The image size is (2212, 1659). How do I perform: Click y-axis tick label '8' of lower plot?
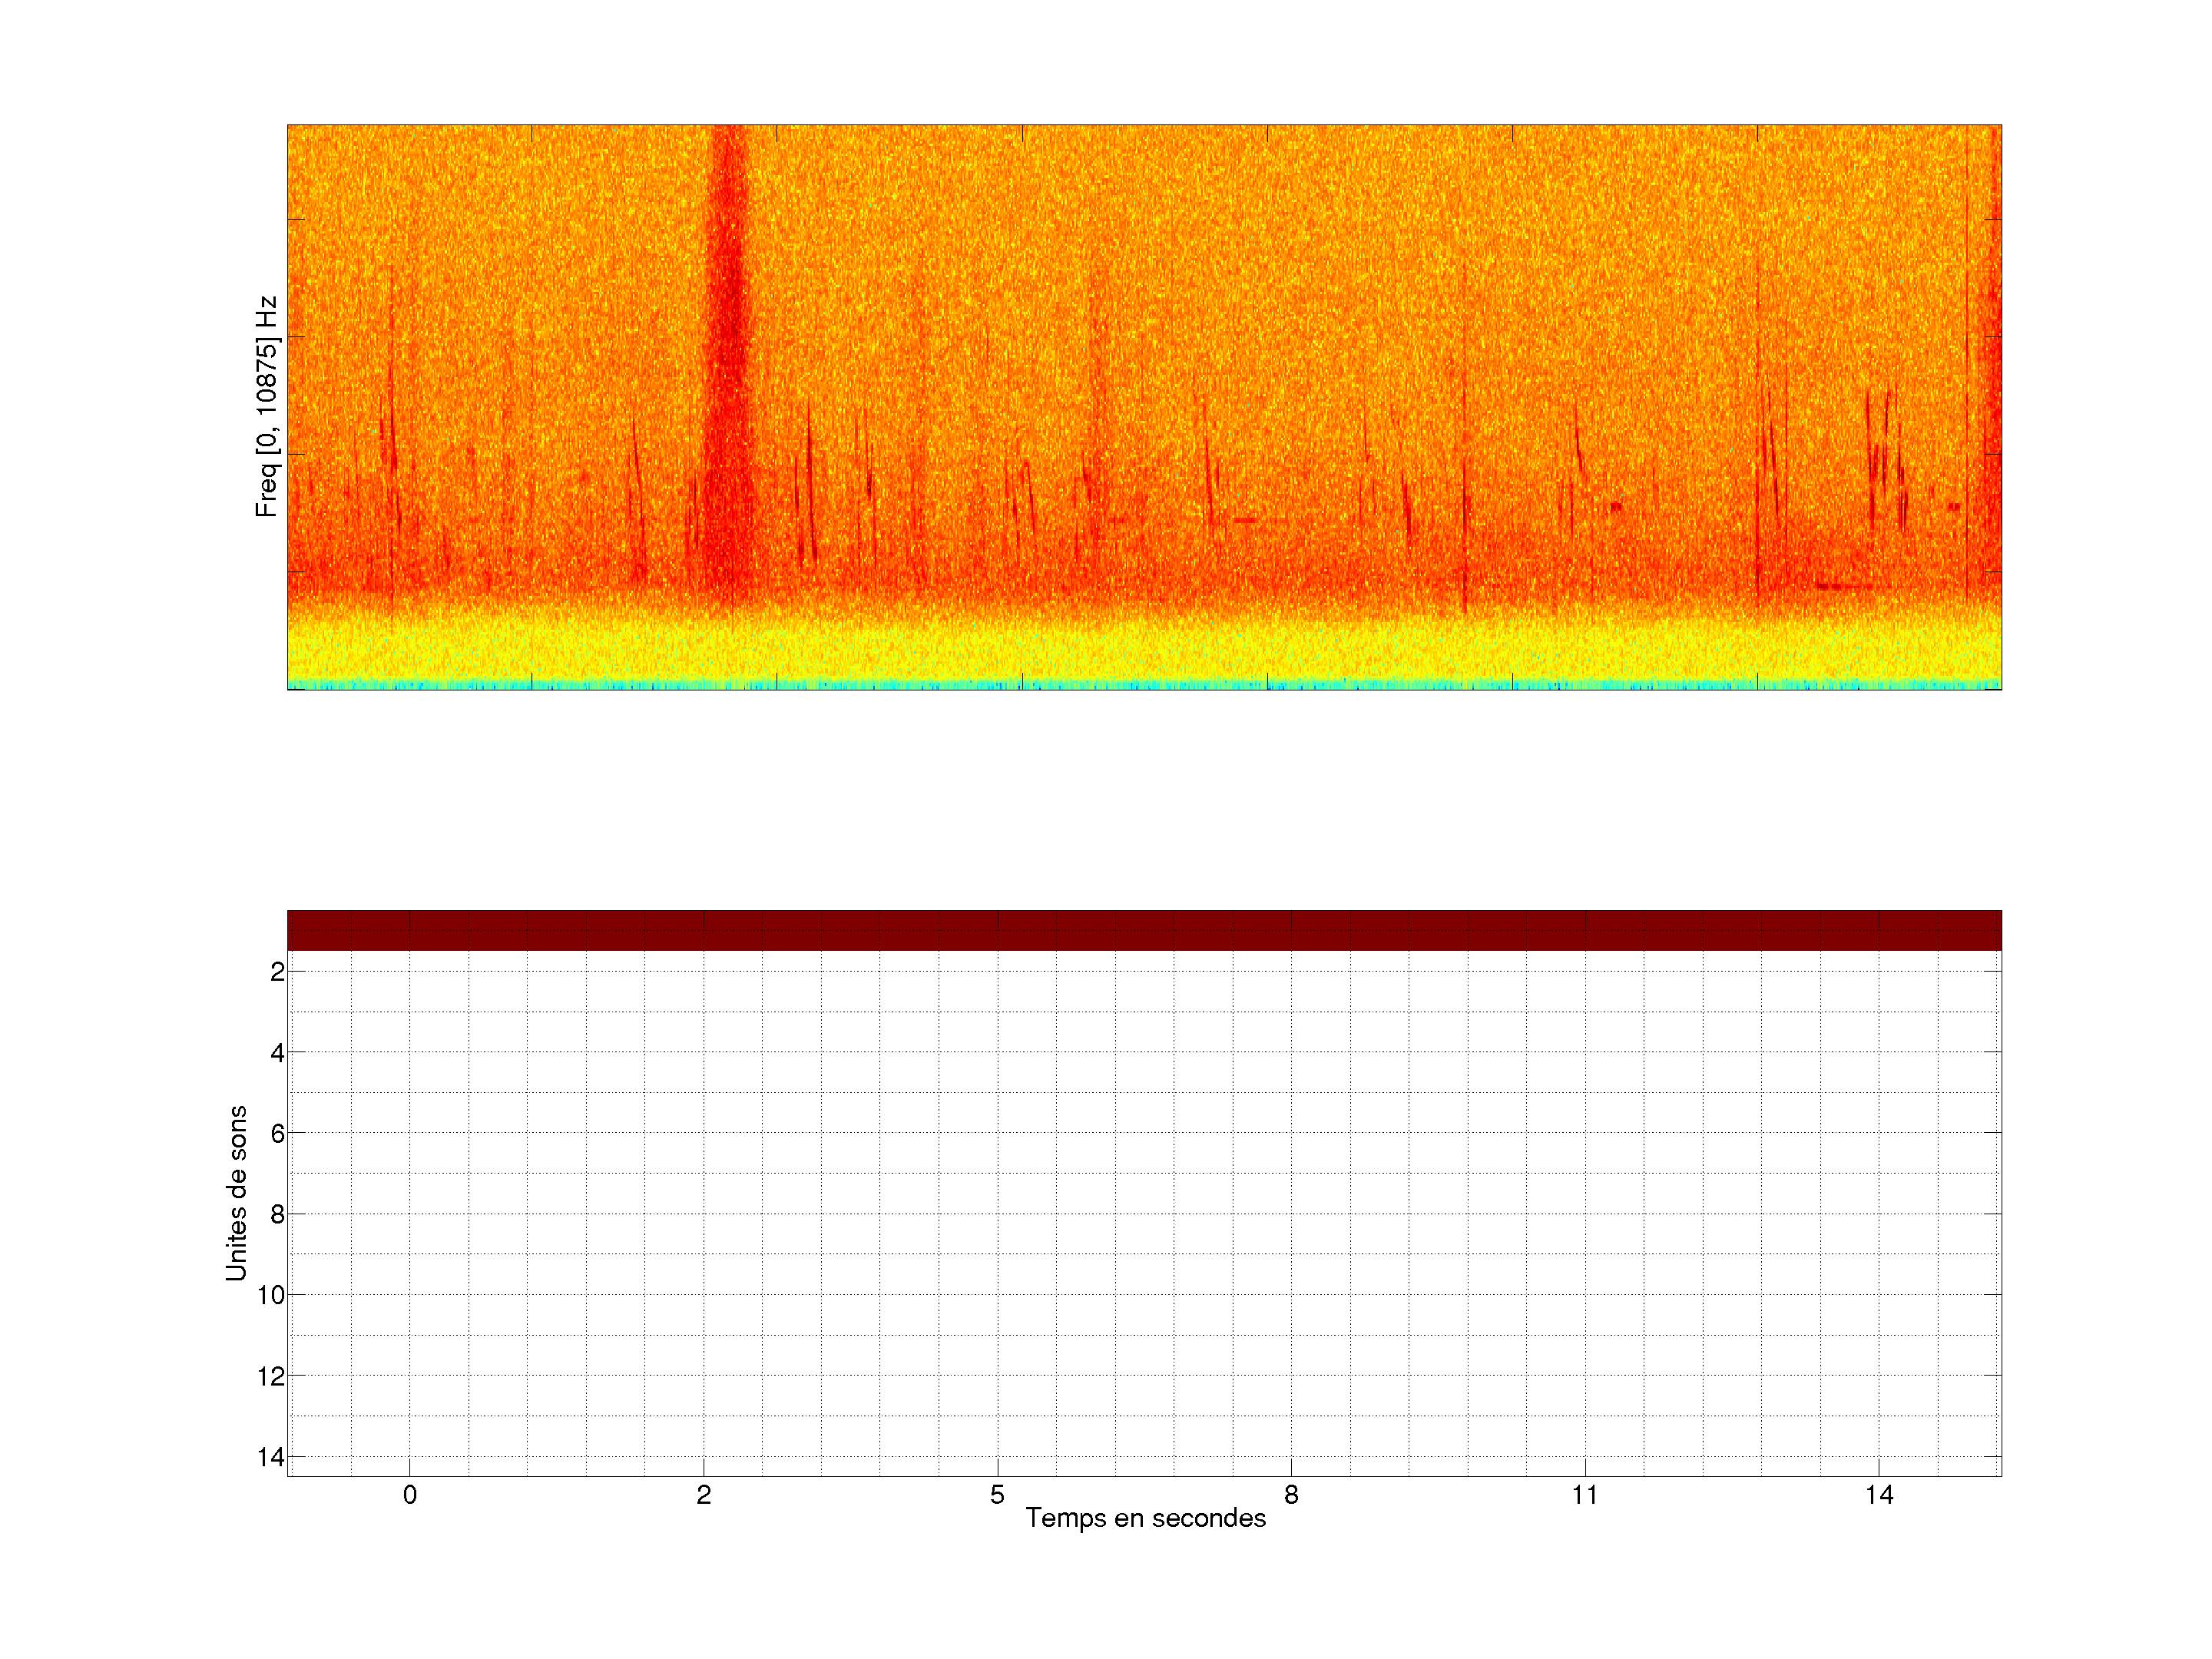click(x=277, y=1215)
